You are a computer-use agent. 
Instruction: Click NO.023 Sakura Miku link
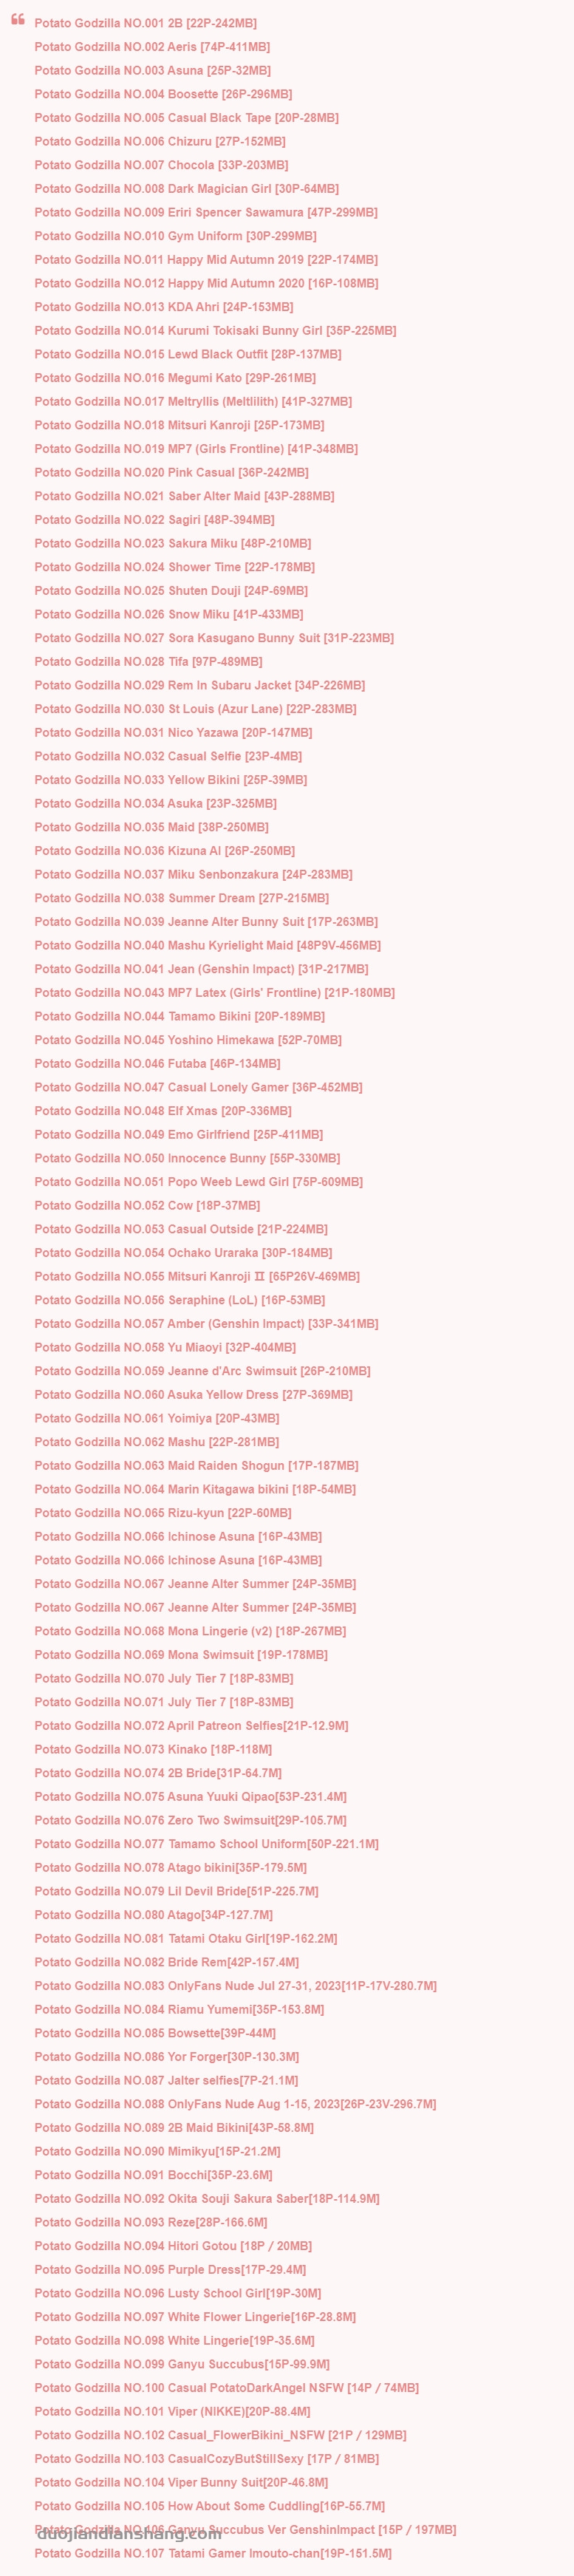tap(172, 544)
